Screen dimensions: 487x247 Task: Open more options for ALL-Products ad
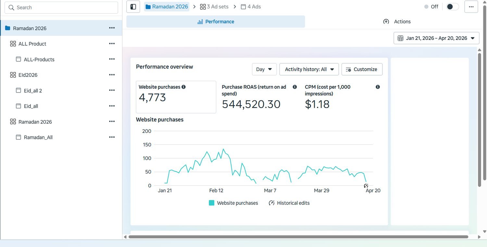[112, 59]
